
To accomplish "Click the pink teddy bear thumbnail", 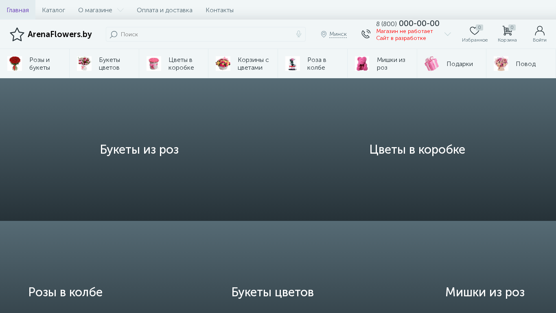I will tap(362, 64).
